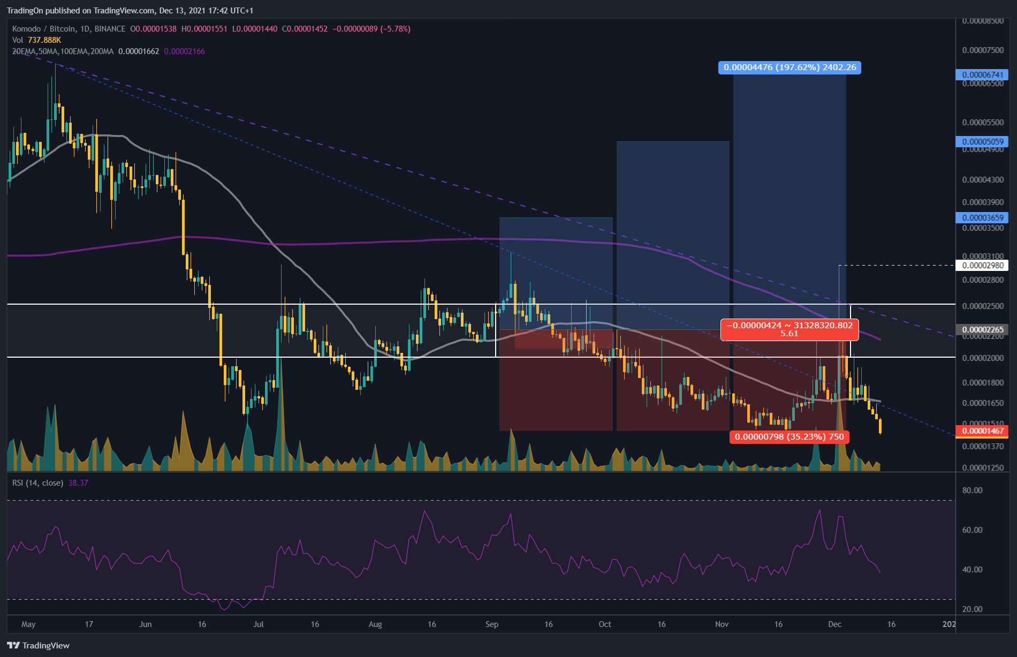Click the white 0.00002980 price label
This screenshot has width=1017, height=657.
tap(982, 266)
